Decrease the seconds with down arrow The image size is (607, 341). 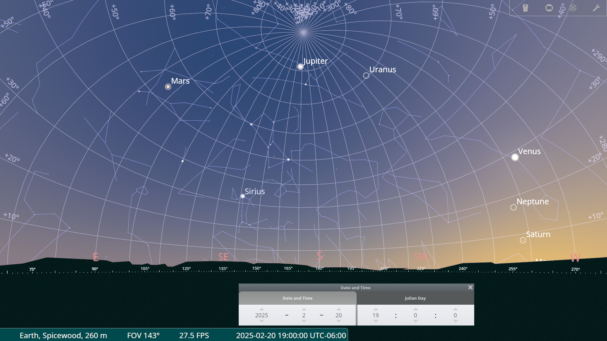coord(455,321)
